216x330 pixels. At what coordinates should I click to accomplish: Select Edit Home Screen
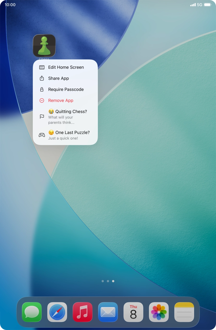(66, 67)
